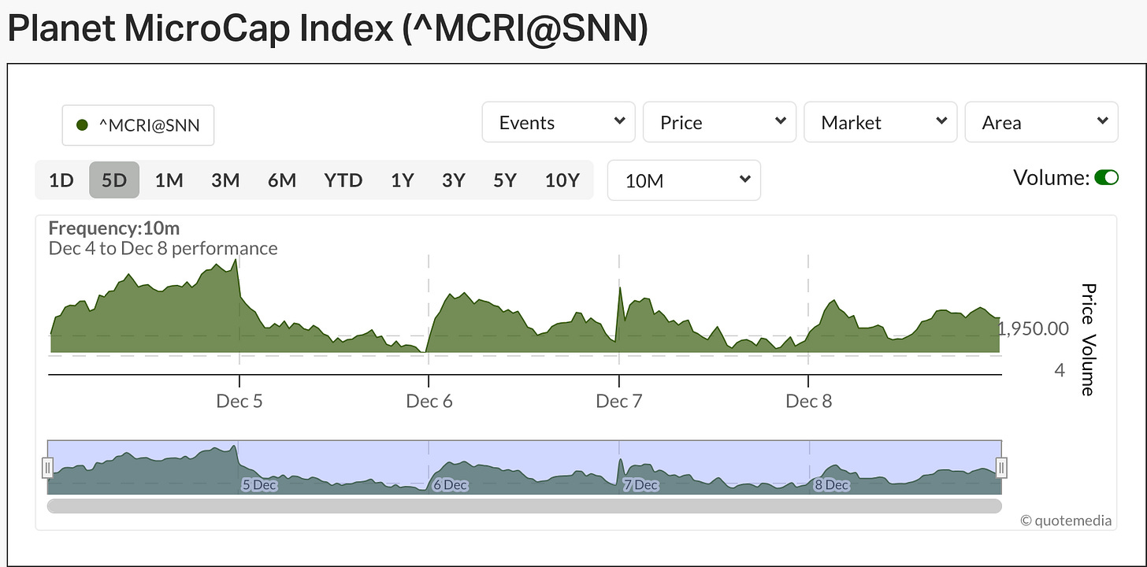Image resolution: width=1147 pixels, height=567 pixels.
Task: Select the 6M time range
Action: pos(282,180)
